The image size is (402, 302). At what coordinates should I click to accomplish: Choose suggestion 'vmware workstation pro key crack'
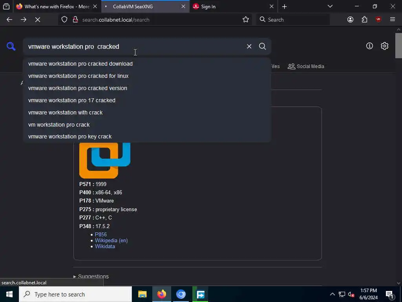coord(147,136)
